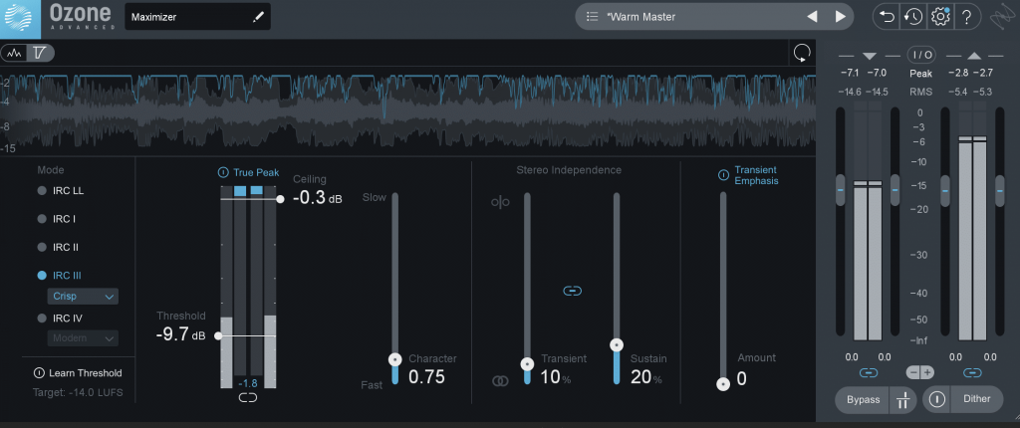Open the Modern style dropdown
1020x428 pixels.
click(x=83, y=338)
